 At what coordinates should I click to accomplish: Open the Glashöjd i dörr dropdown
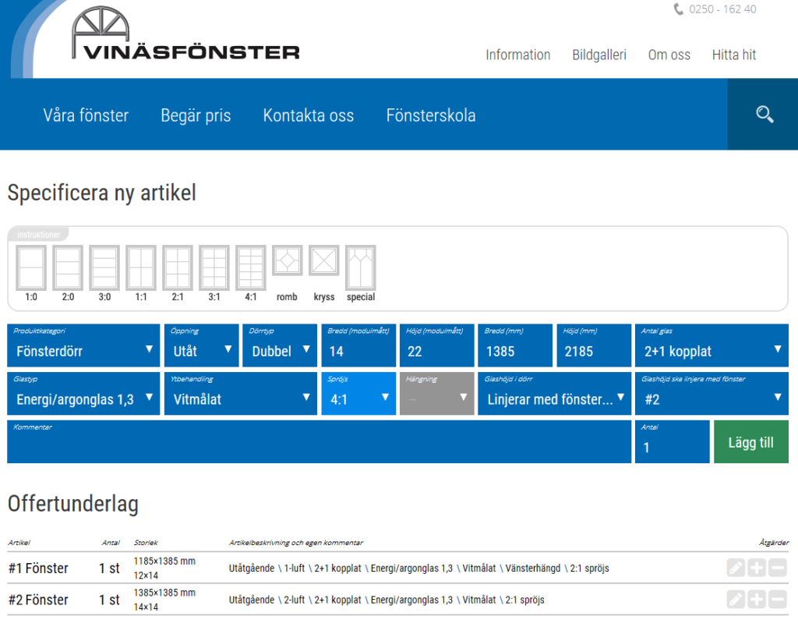coord(554,393)
